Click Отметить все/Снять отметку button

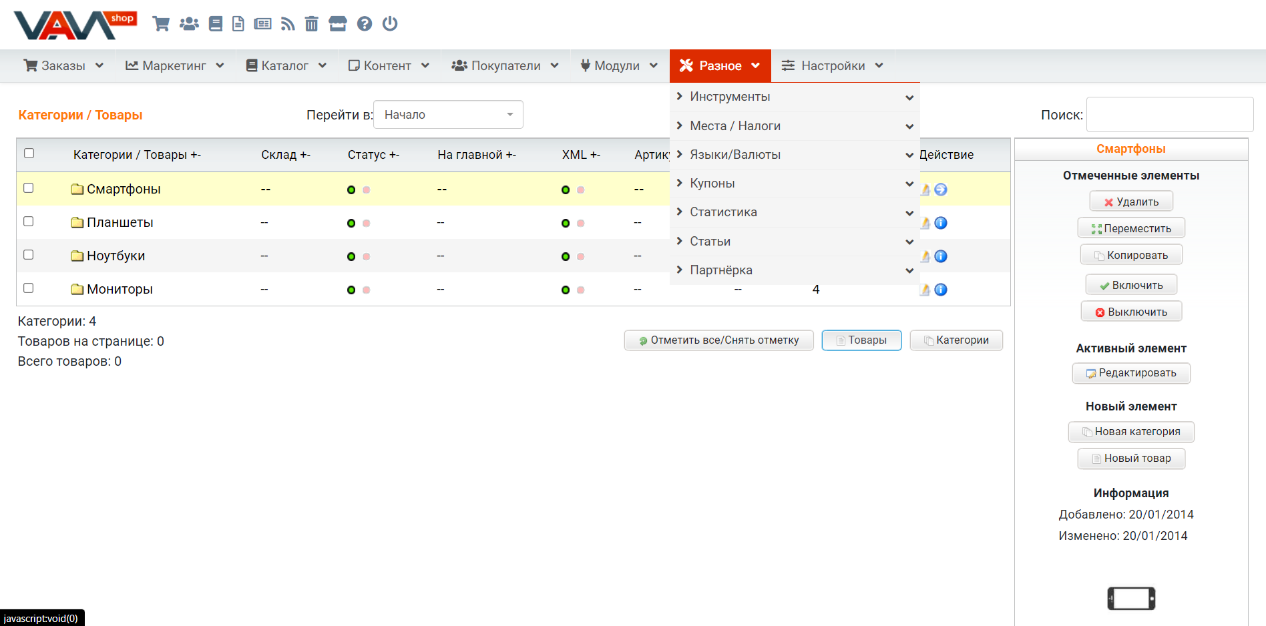718,340
